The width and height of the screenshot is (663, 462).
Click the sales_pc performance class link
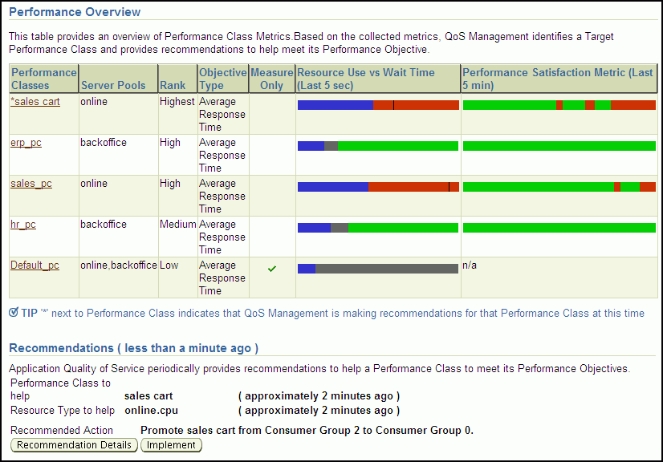coord(31,184)
